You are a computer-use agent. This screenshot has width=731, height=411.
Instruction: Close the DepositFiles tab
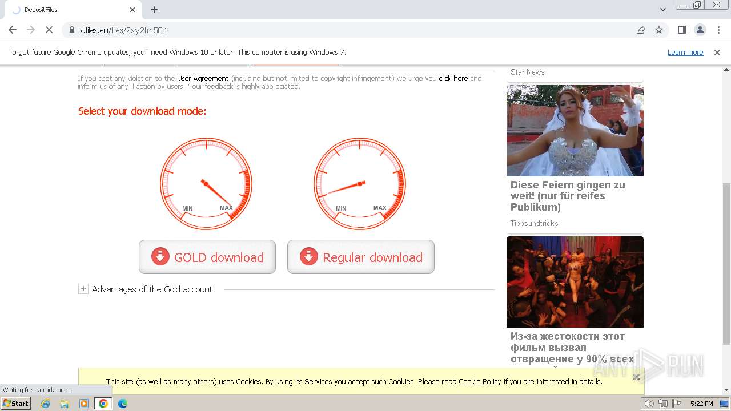pyautogui.click(x=132, y=10)
